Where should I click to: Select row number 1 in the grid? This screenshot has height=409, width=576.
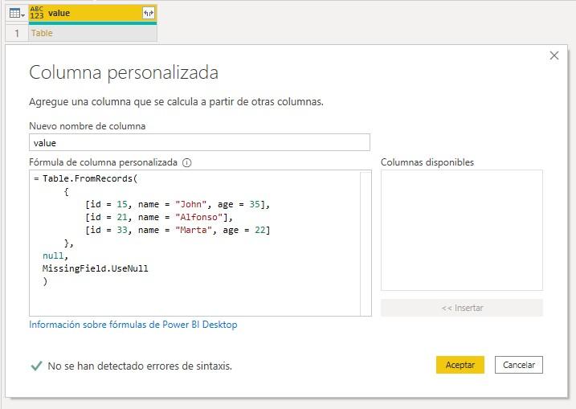pos(17,33)
